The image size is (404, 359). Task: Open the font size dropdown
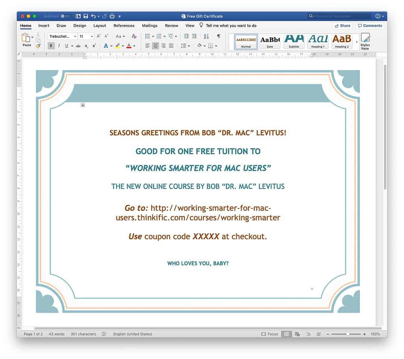point(86,36)
